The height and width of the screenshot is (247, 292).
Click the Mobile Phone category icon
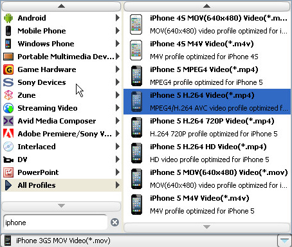tap(8, 31)
